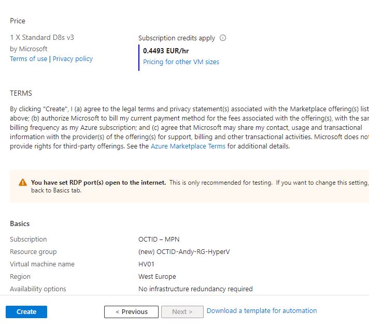The image size is (369, 329).
Task: Download a template for automation
Action: tap(262, 311)
